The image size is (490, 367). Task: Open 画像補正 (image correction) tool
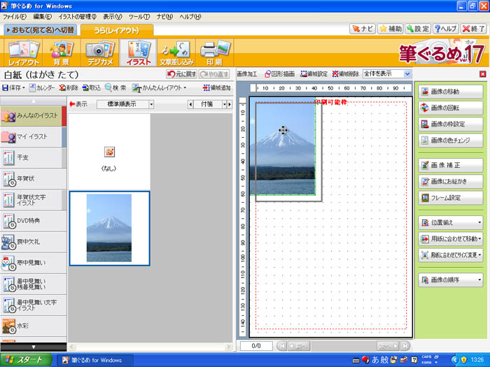450,165
